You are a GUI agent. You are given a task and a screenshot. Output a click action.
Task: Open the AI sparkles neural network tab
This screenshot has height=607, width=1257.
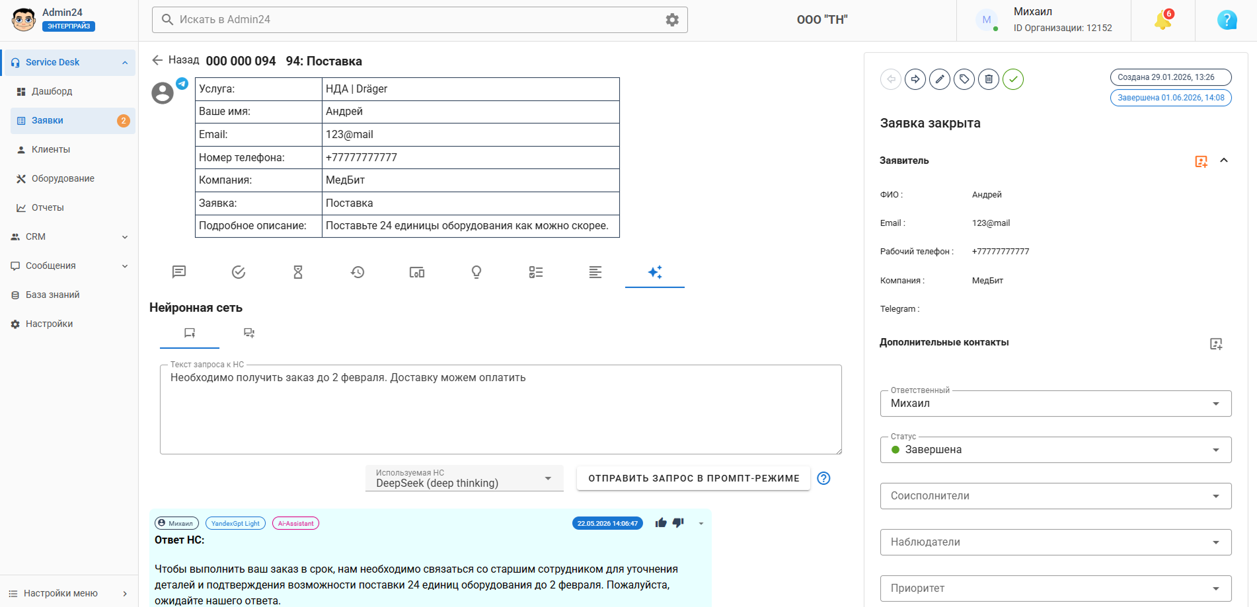[655, 272]
